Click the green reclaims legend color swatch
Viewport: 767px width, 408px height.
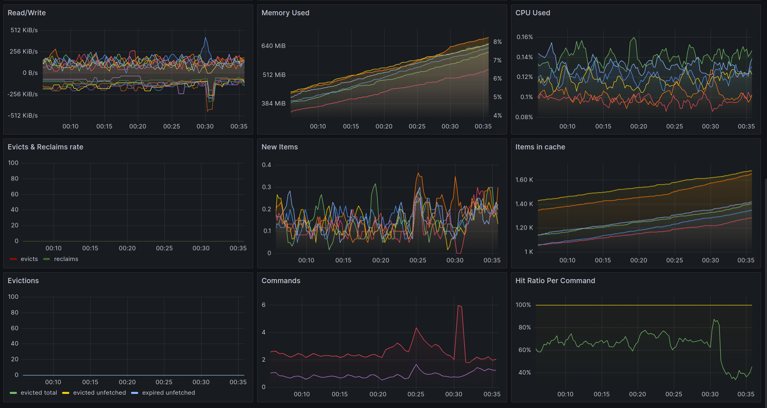pyautogui.click(x=47, y=259)
